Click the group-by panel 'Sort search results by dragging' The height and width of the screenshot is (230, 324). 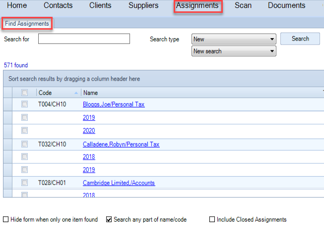click(74, 79)
